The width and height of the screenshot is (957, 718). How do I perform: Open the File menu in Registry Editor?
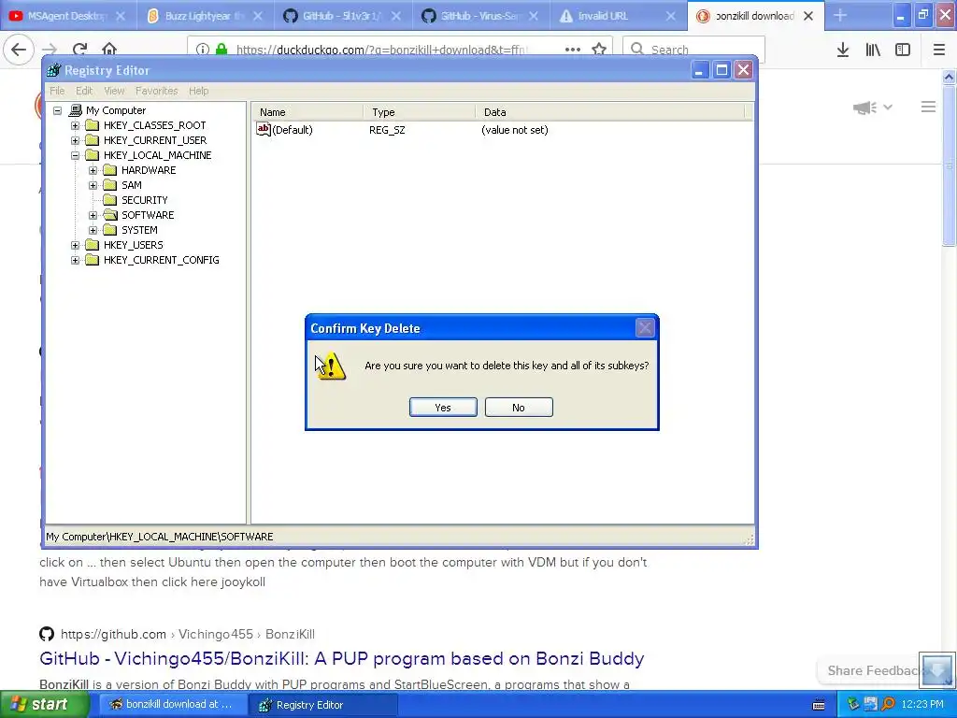click(x=57, y=91)
